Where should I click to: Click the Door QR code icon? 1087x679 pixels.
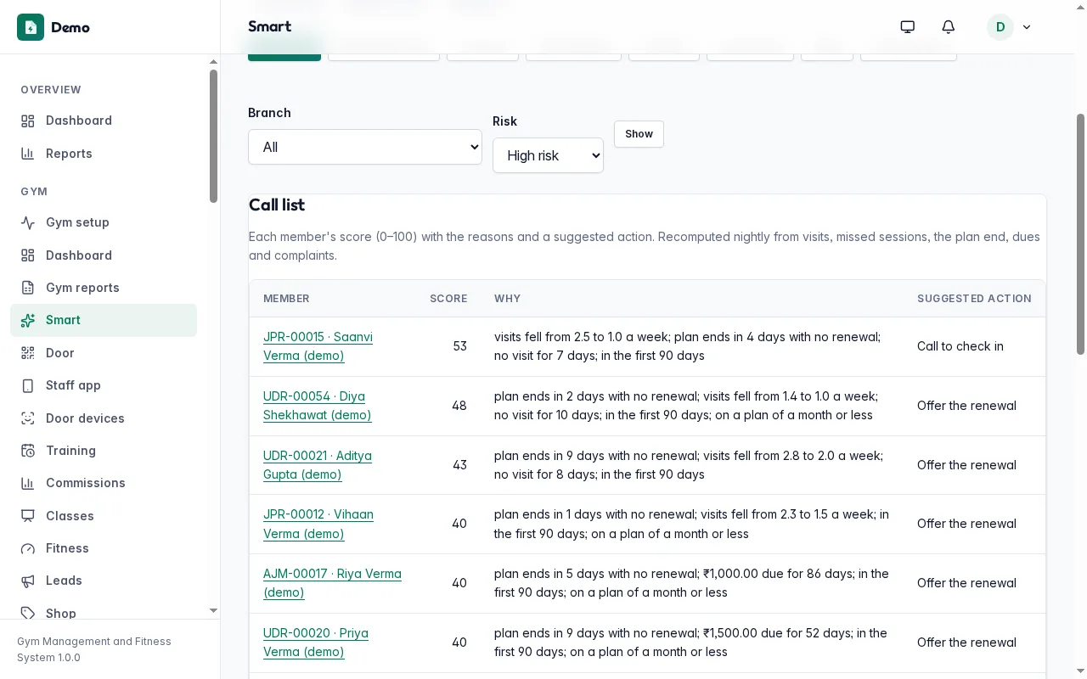click(28, 353)
